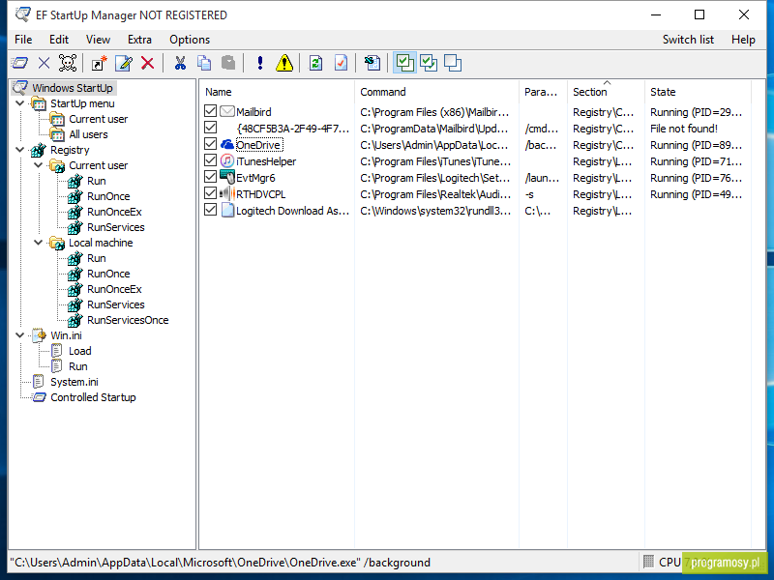Select System.ini in the tree

click(x=74, y=382)
